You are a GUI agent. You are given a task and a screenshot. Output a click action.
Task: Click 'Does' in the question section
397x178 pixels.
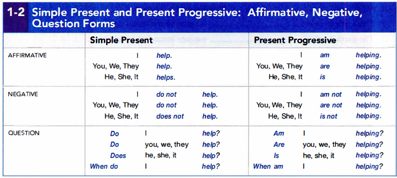[x=118, y=156]
